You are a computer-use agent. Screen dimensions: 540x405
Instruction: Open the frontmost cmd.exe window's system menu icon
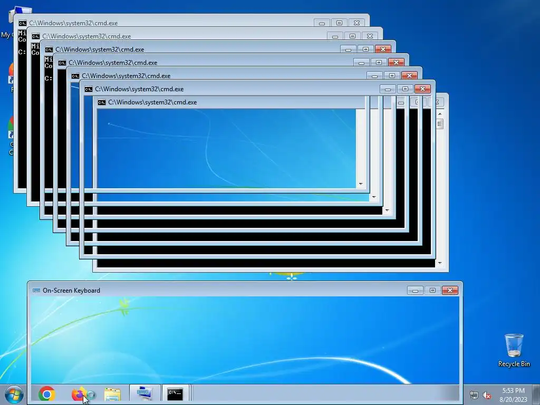tap(89, 89)
